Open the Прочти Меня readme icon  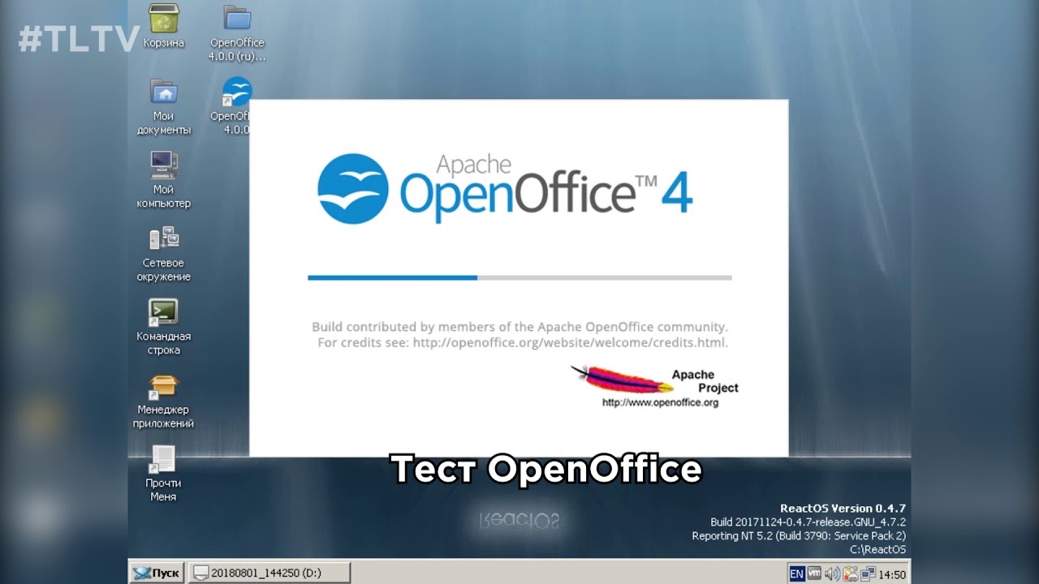163,474
